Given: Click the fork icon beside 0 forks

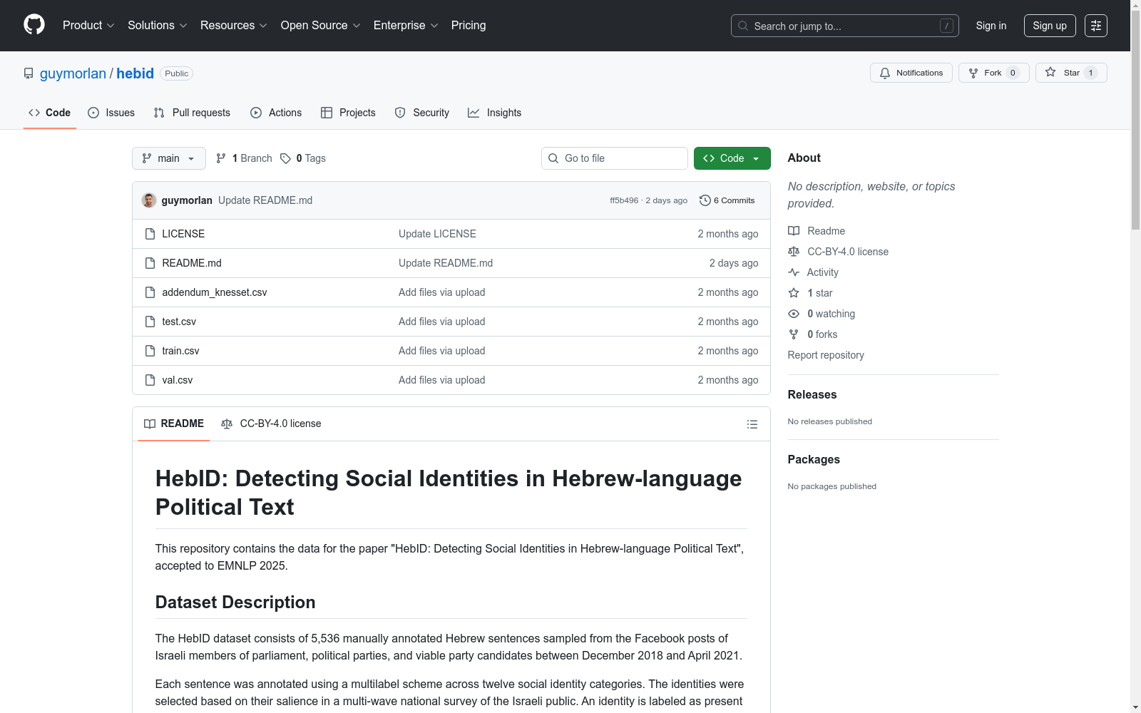Looking at the screenshot, I should [x=794, y=334].
